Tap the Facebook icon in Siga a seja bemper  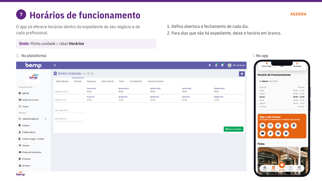[x=262, y=126]
